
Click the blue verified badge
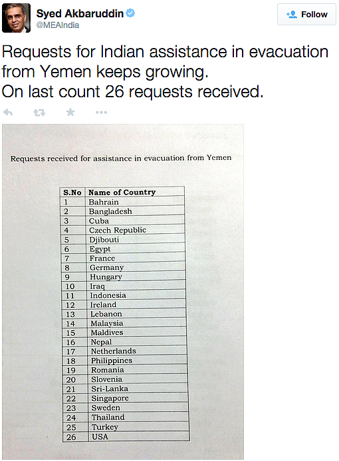[130, 13]
